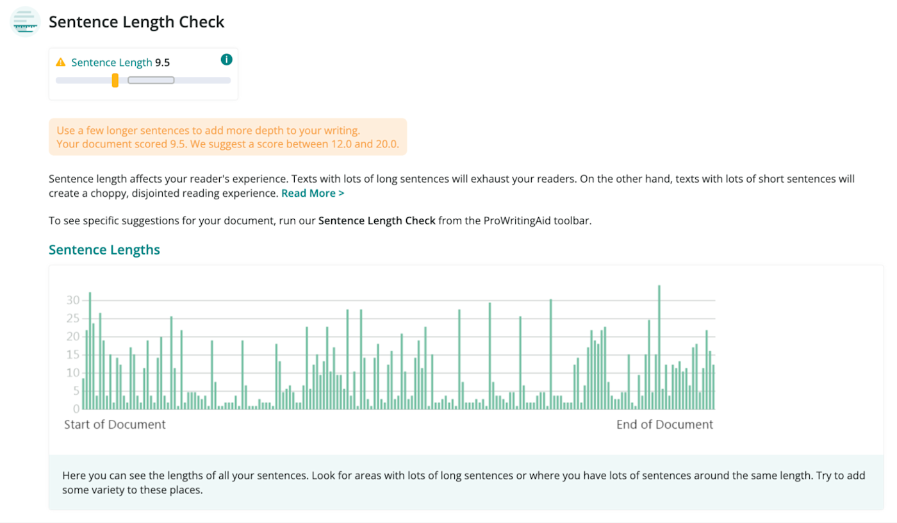
Task: Click the 9.5 score value
Action: point(162,62)
